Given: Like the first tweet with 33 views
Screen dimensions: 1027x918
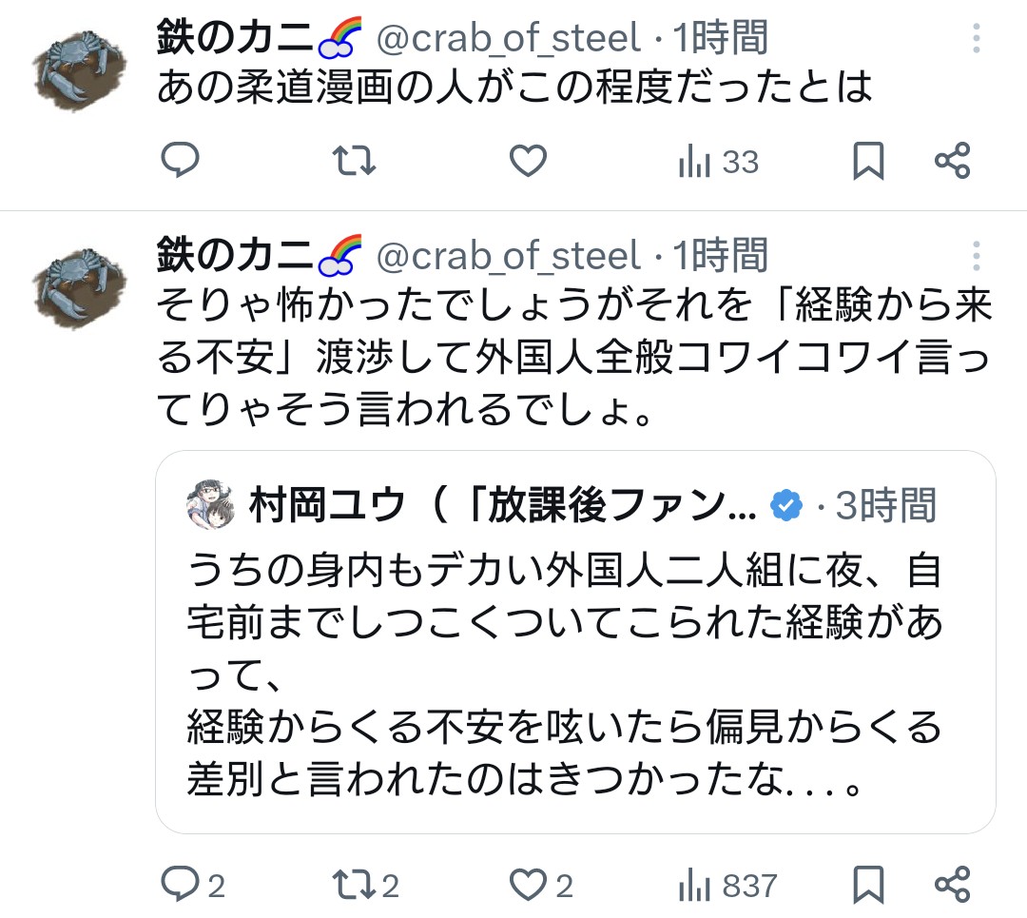Looking at the screenshot, I should tap(528, 162).
